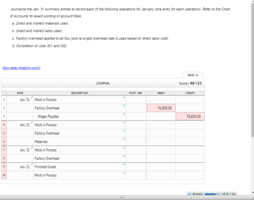This screenshot has height=200, width=254.
Task: Click the row 1 Work in Process description
Action: coord(79,100)
